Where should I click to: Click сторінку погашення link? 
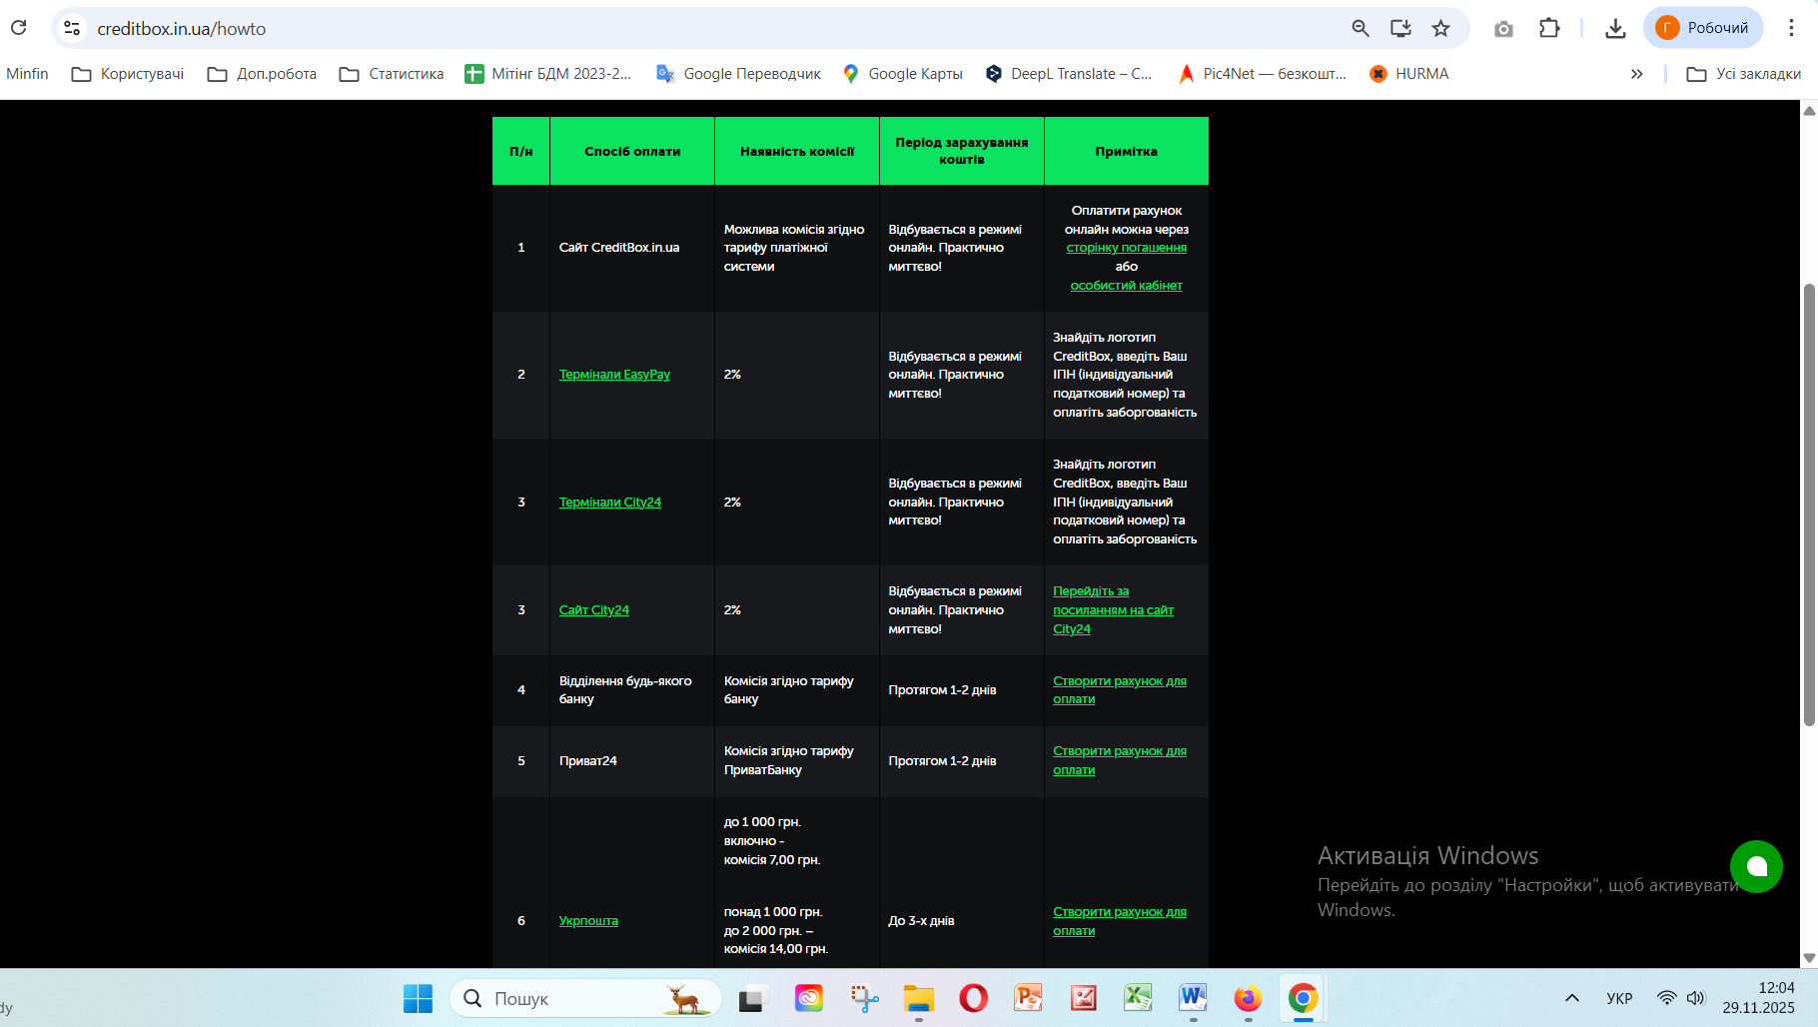(1126, 248)
